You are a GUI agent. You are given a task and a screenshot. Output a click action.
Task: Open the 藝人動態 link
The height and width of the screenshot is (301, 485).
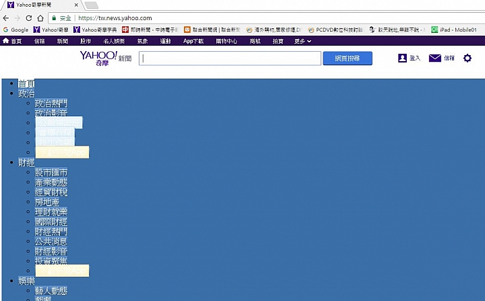pyautogui.click(x=51, y=291)
